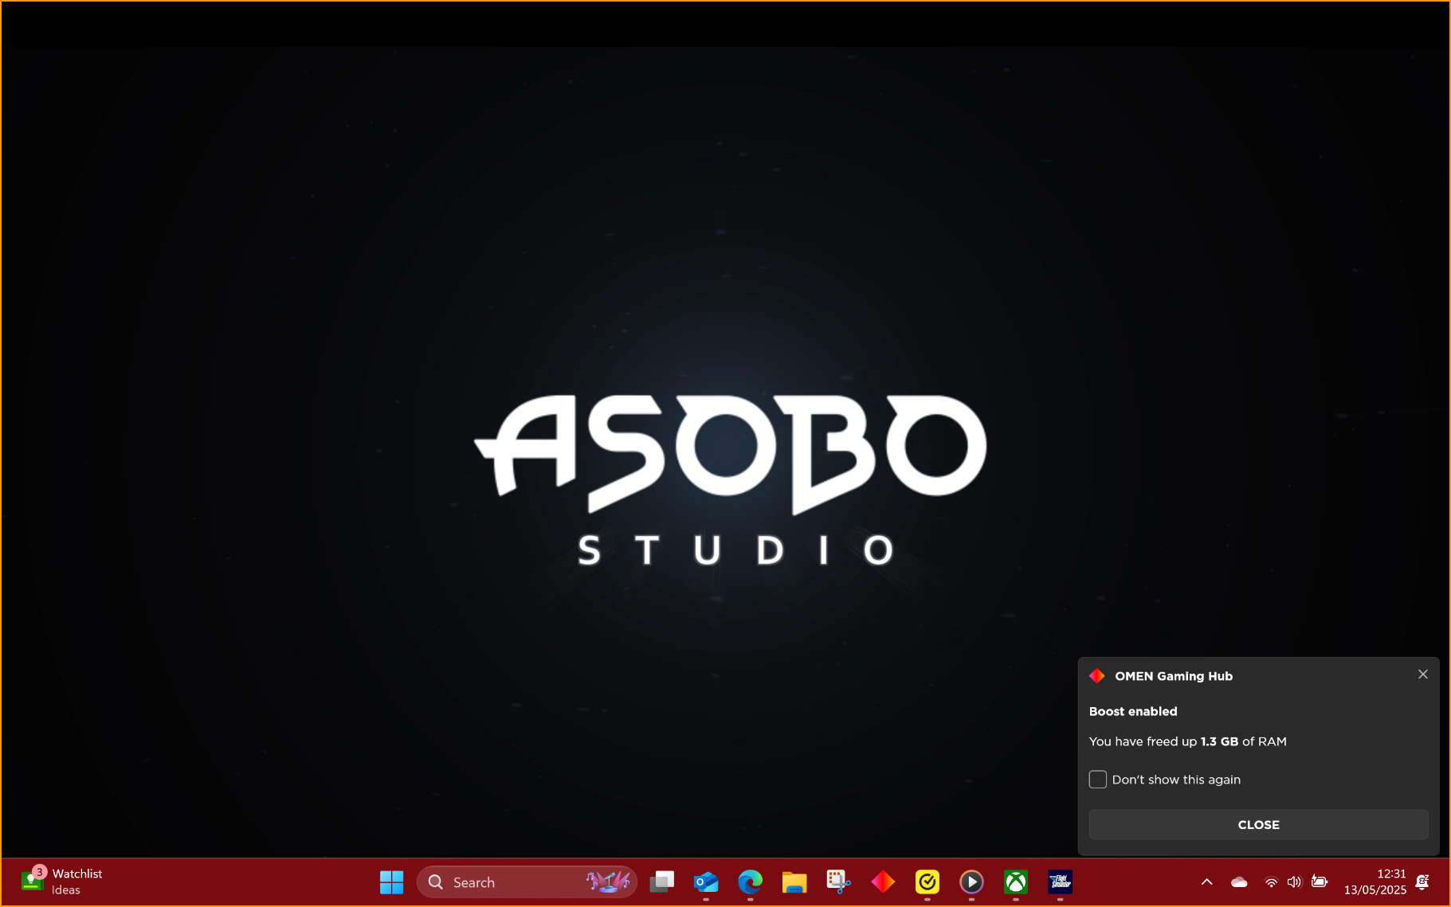Click the "Boost enabled" heading
1451x907 pixels.
coord(1132,712)
